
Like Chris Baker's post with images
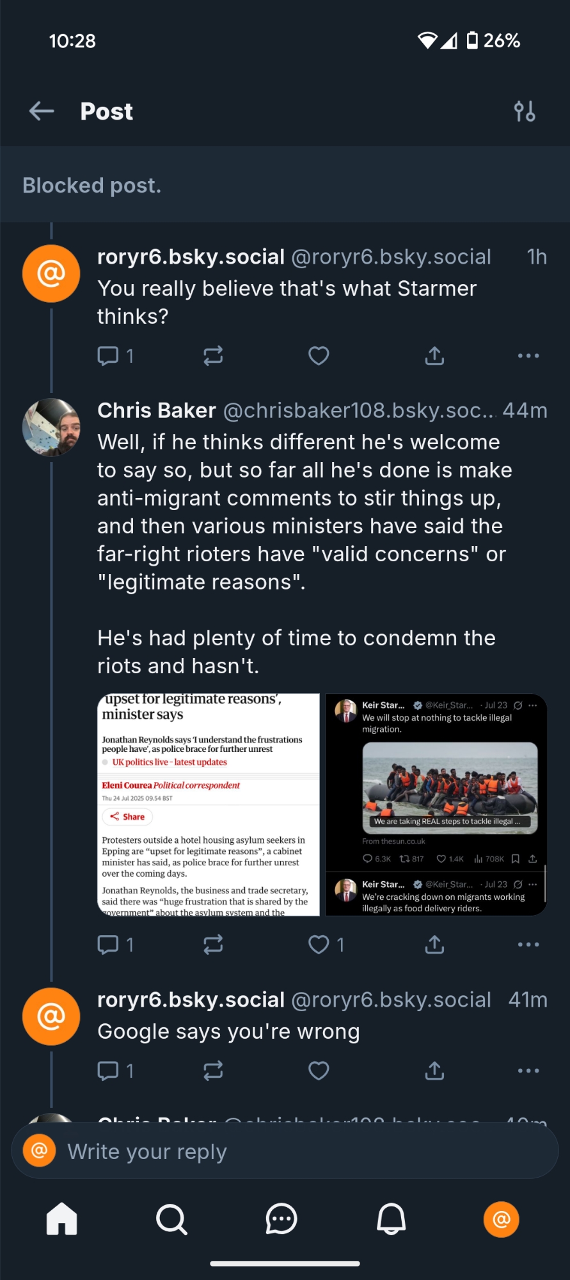coord(319,945)
